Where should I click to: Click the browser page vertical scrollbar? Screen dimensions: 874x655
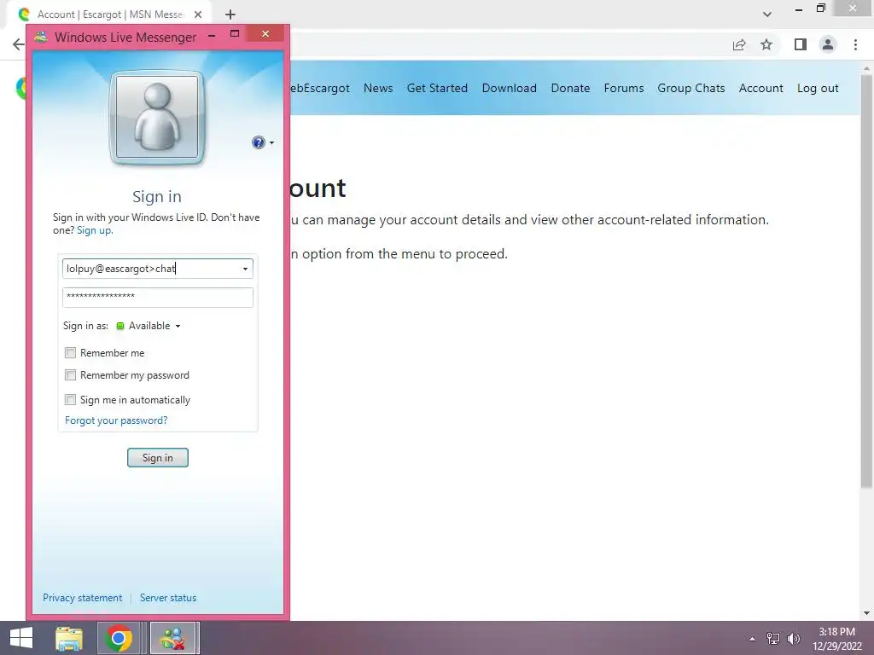pos(866,282)
